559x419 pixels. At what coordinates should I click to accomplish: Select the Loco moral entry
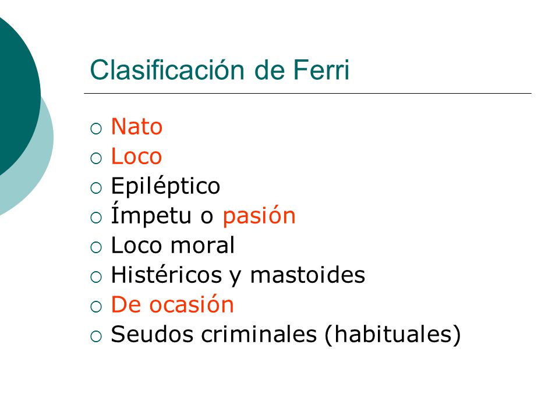[173, 245]
